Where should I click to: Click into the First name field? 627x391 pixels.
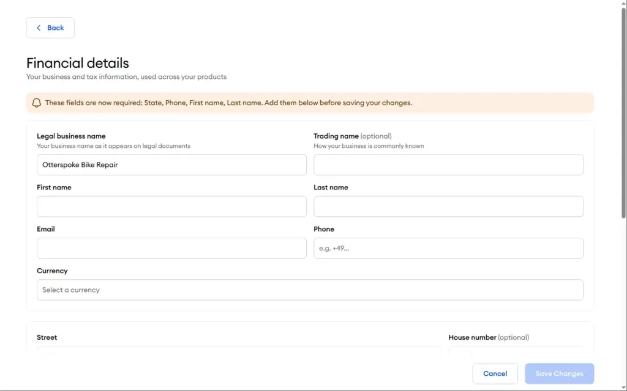(x=171, y=206)
